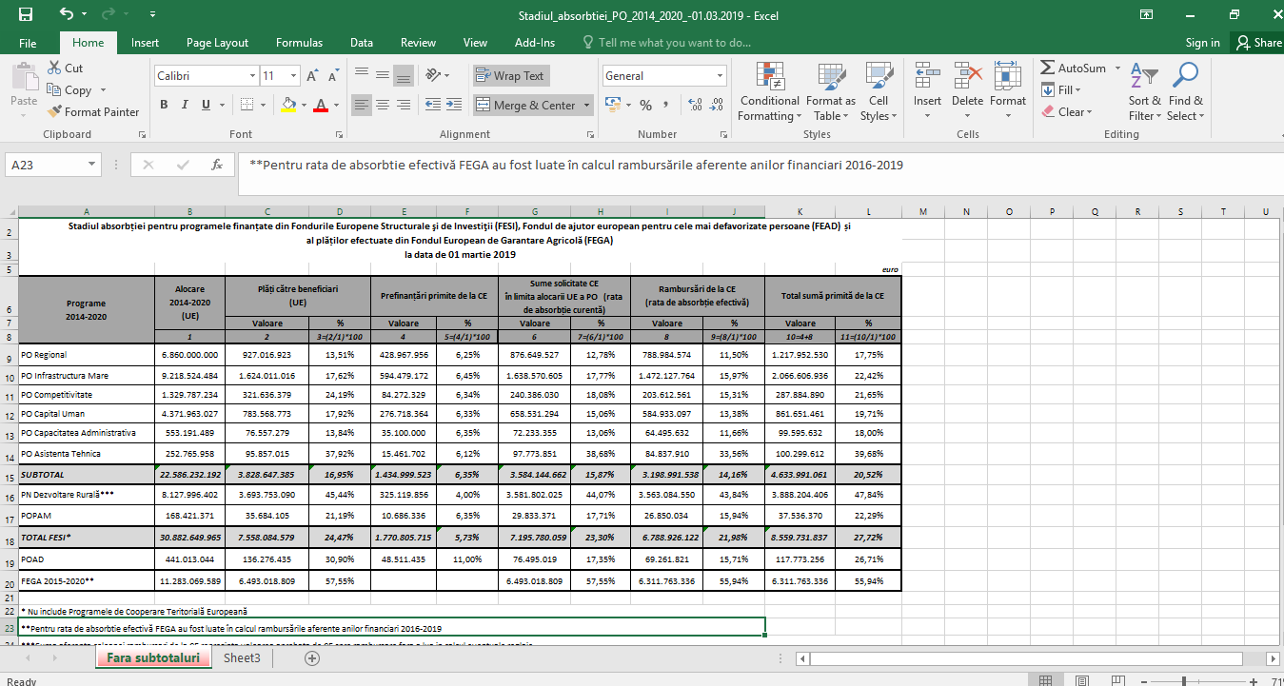
Task: Click the Align Left icon
Action: point(361,105)
